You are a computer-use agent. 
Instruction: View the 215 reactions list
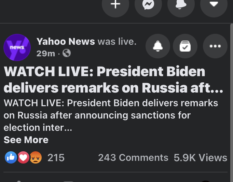coord(56,158)
